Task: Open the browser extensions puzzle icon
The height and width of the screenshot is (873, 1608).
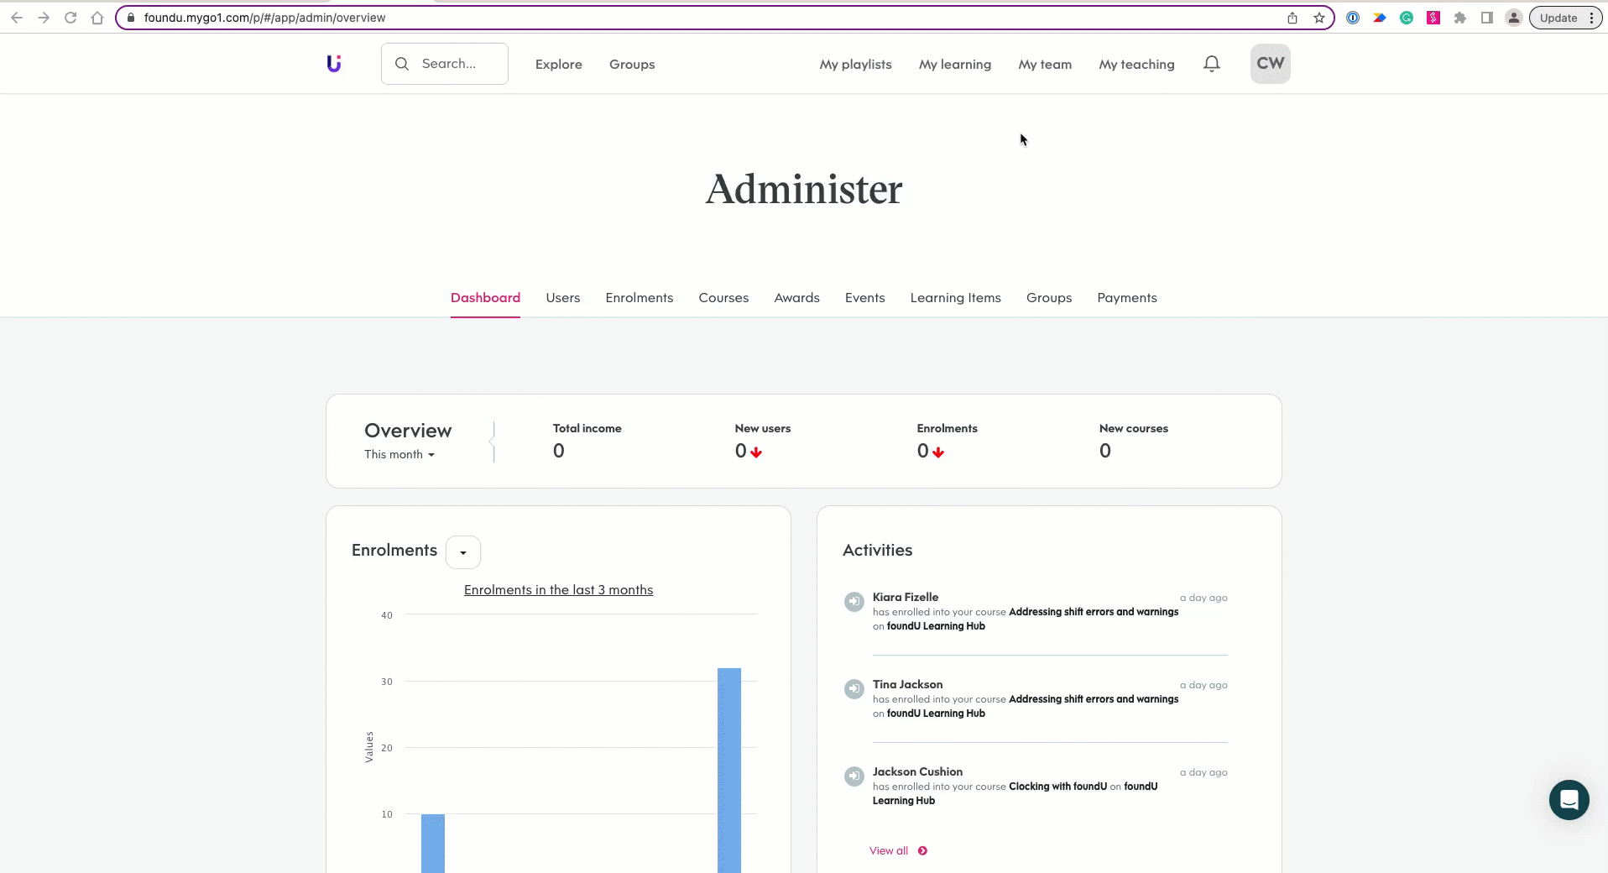Action: [x=1460, y=18]
